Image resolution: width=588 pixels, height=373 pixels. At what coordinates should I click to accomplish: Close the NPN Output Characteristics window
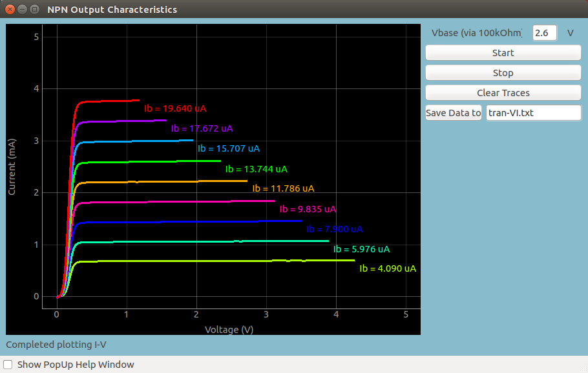pyautogui.click(x=10, y=10)
